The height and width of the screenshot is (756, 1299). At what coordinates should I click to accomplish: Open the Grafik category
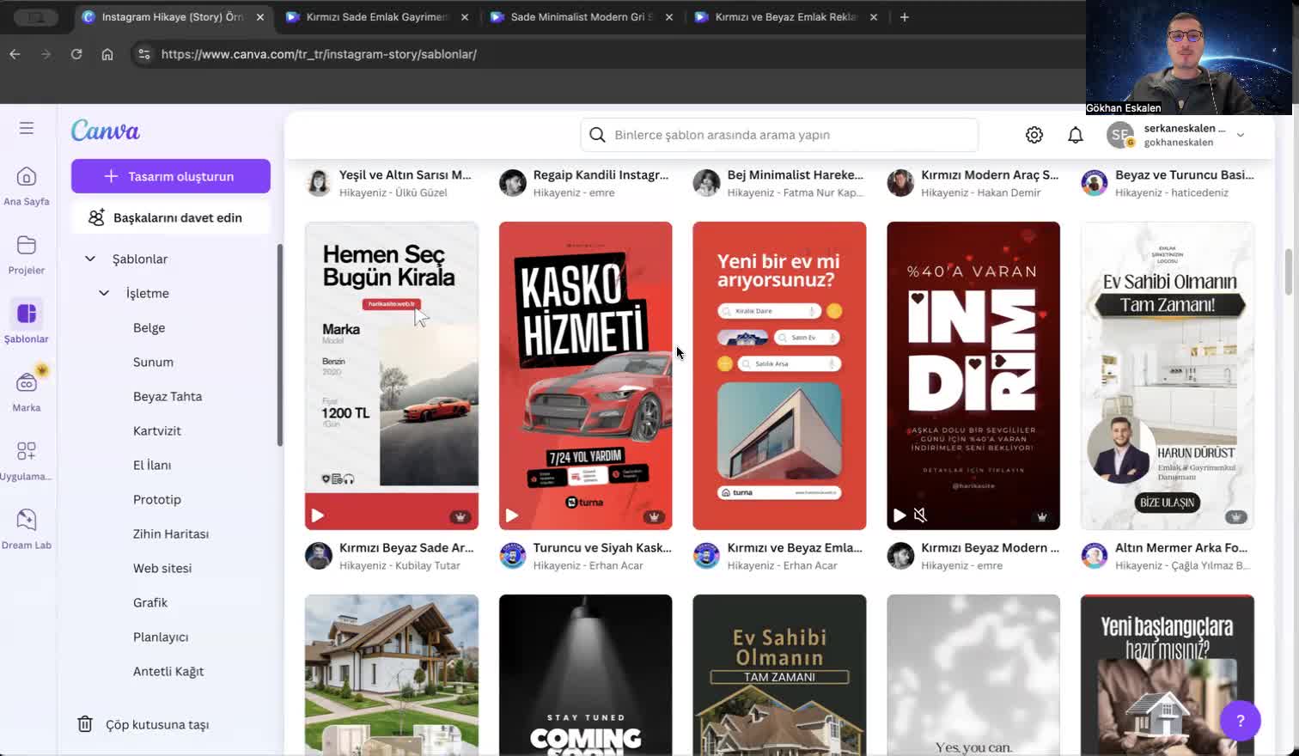pyautogui.click(x=150, y=602)
